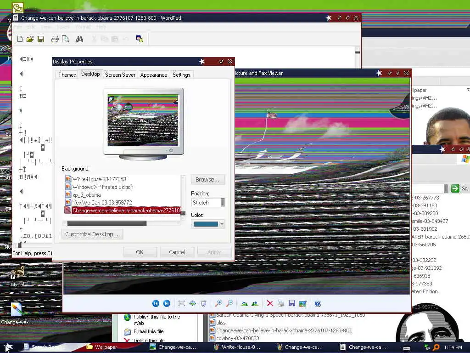This screenshot has height=353, width=470.
Task: Zoom in with the magnifier plus icon
Action: pos(218,303)
